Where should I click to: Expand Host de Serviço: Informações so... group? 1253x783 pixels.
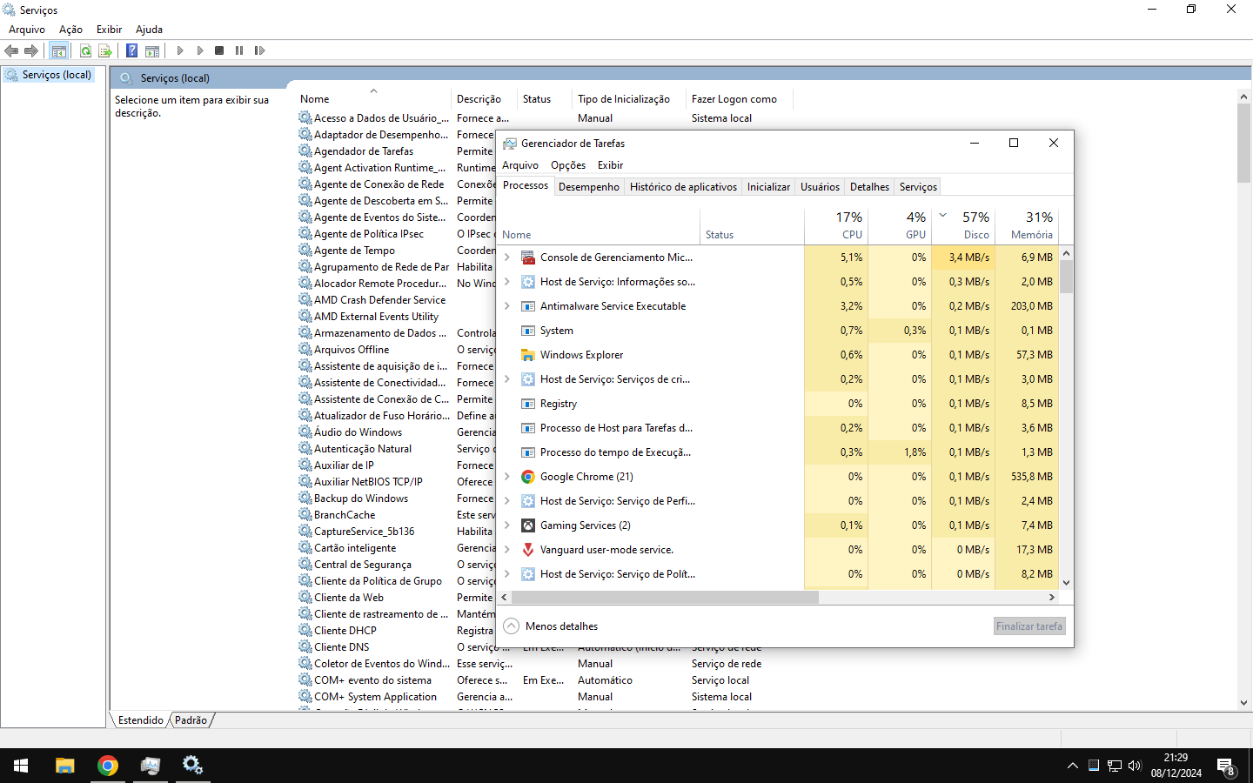click(507, 282)
